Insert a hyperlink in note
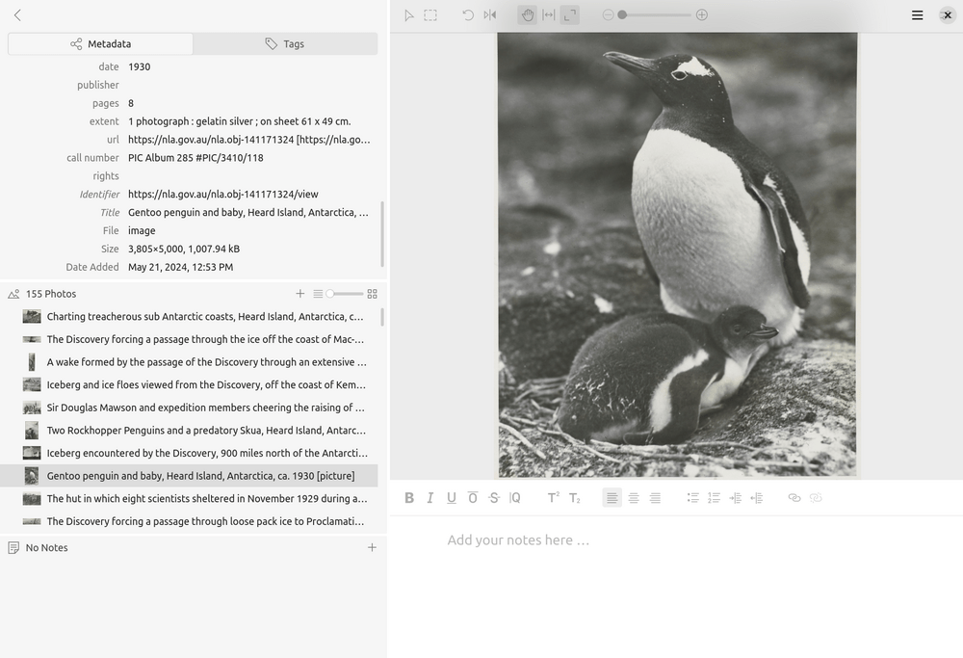 (x=794, y=498)
